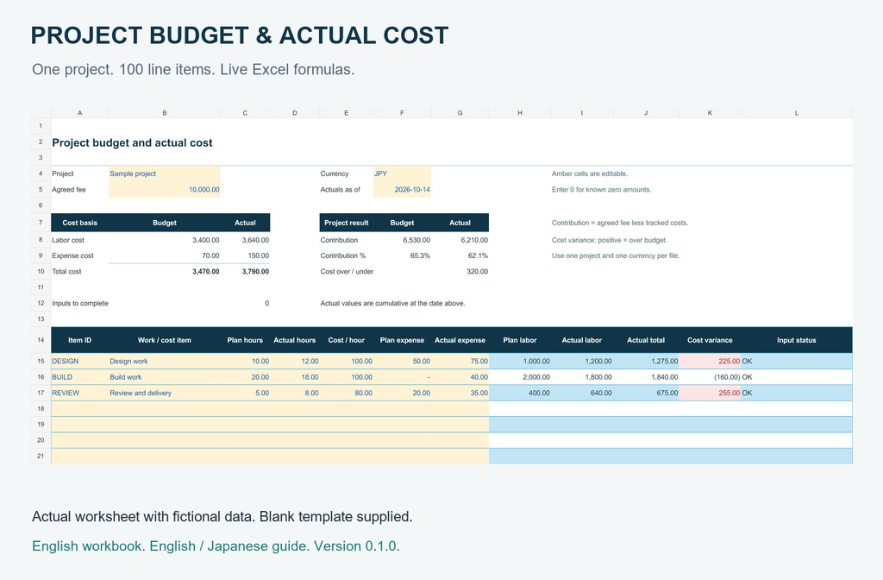The image size is (883, 580).
Task: Select the "Sample project" project name cell
Action: pos(165,173)
